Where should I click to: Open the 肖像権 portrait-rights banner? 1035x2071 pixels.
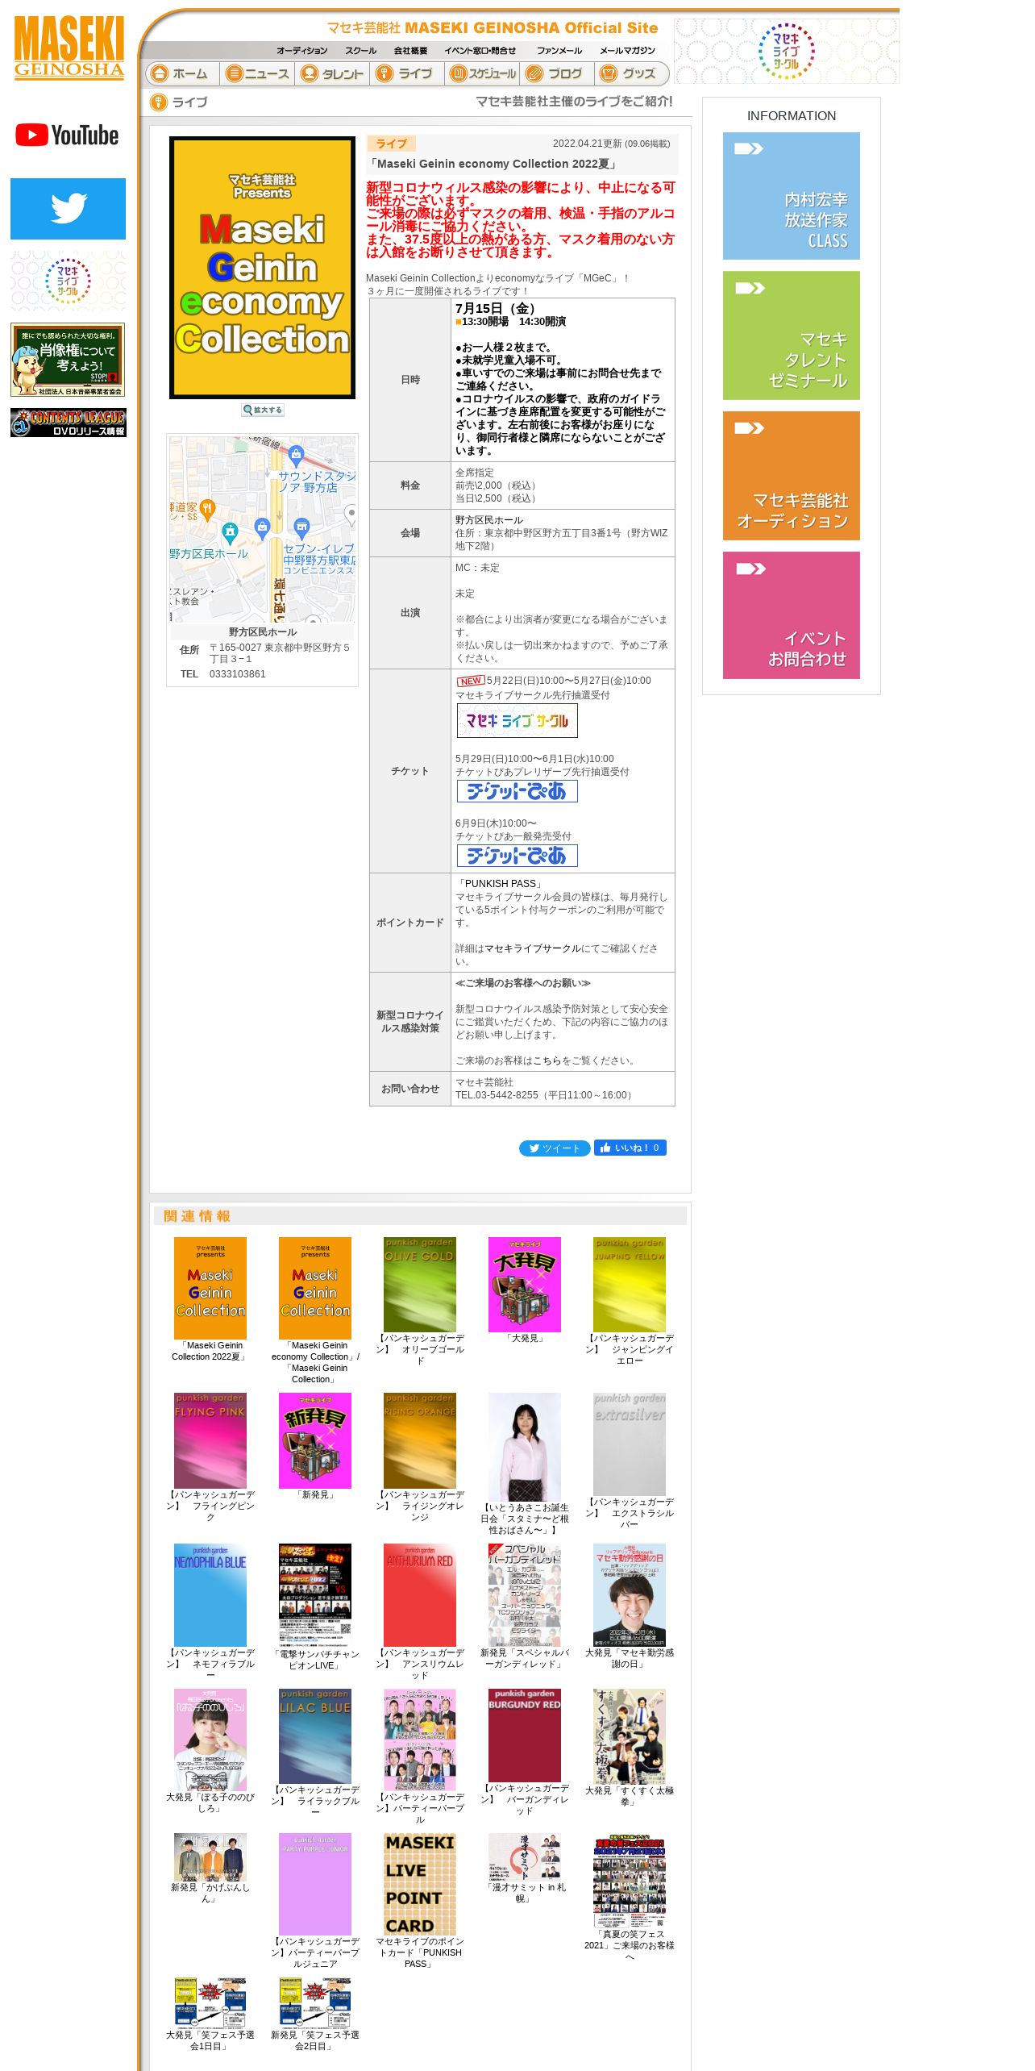[68, 360]
